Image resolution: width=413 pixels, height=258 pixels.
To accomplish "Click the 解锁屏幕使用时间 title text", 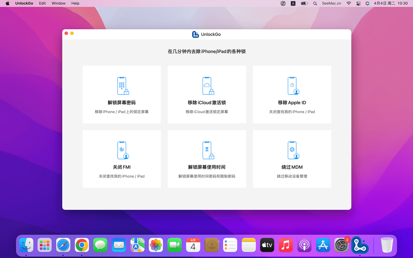I will (207, 167).
